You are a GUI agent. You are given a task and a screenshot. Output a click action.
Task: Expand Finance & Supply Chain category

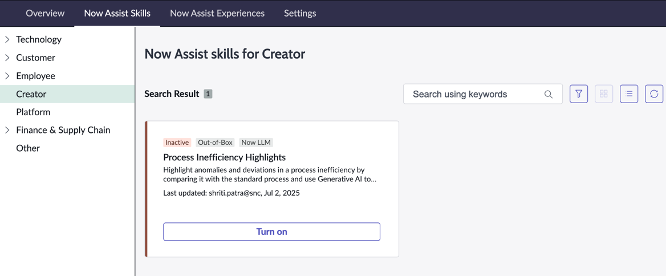point(7,131)
